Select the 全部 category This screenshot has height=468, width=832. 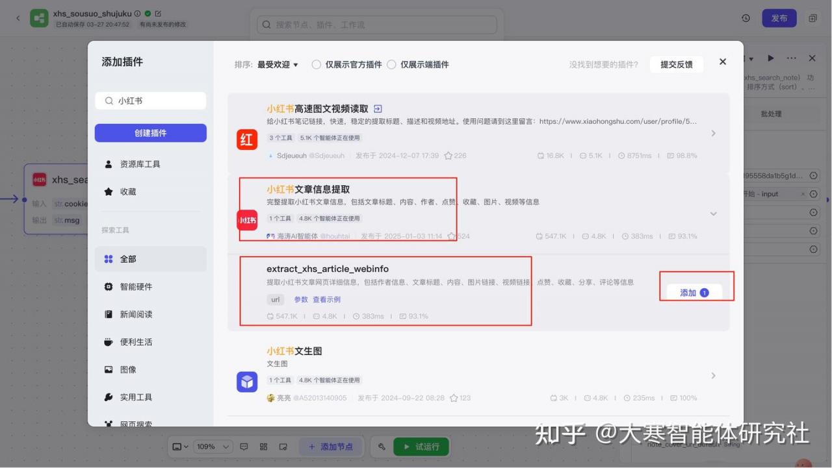tap(151, 259)
